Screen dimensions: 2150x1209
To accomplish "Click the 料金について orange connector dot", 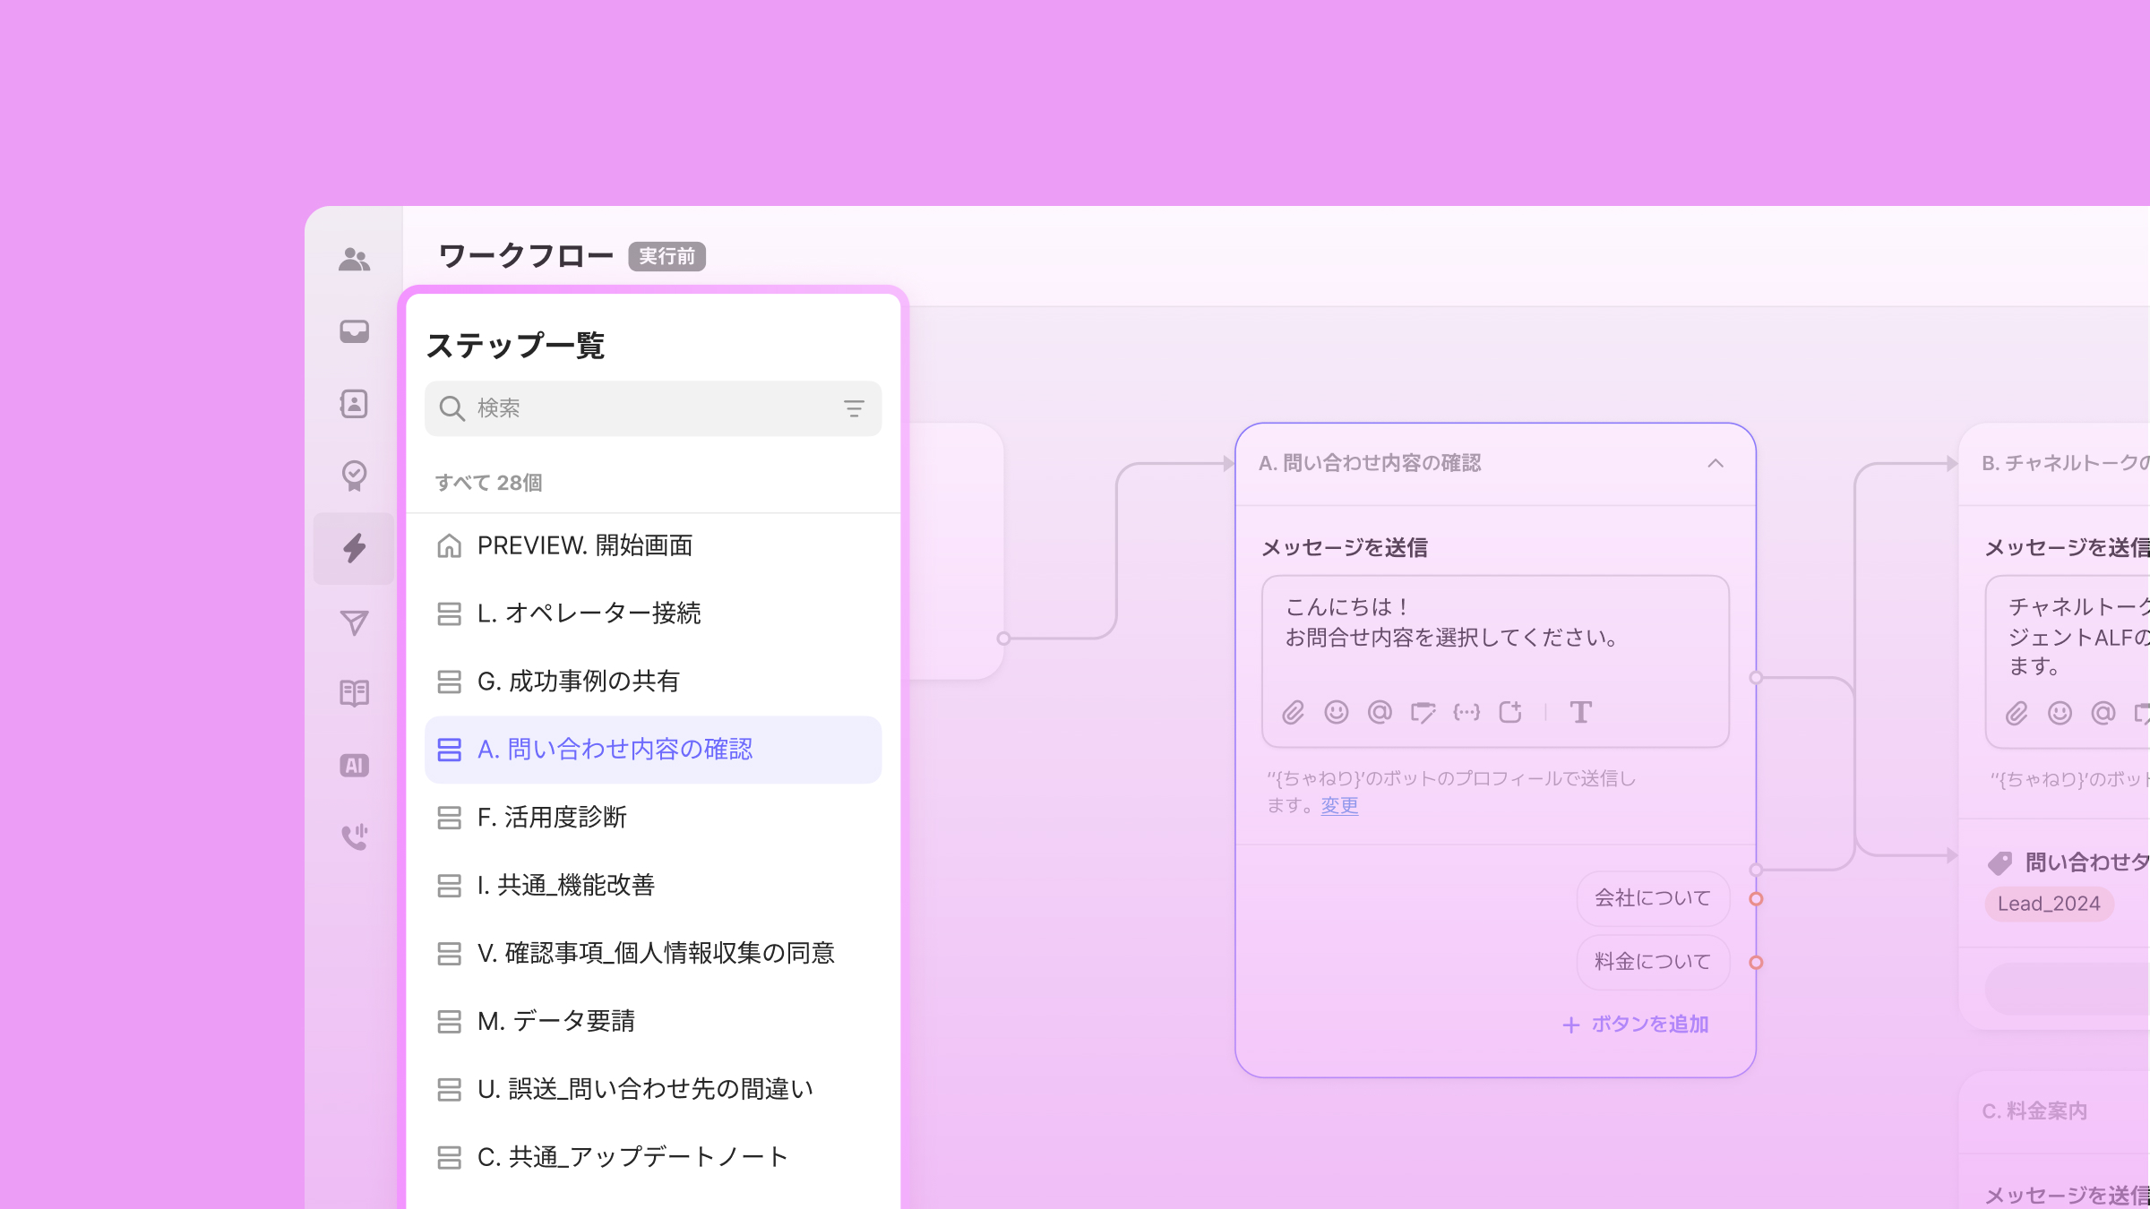I will 1756,963.
